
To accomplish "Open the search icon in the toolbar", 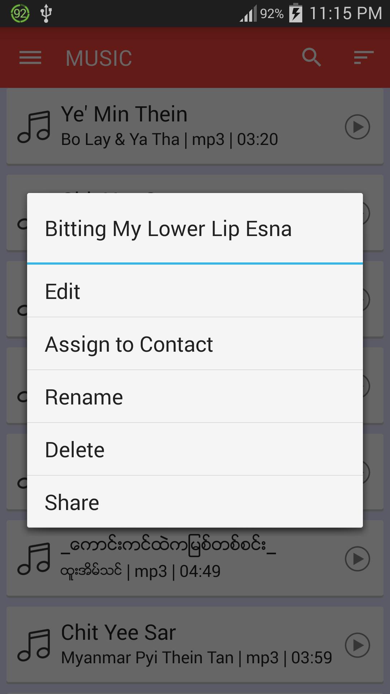I will (312, 57).
